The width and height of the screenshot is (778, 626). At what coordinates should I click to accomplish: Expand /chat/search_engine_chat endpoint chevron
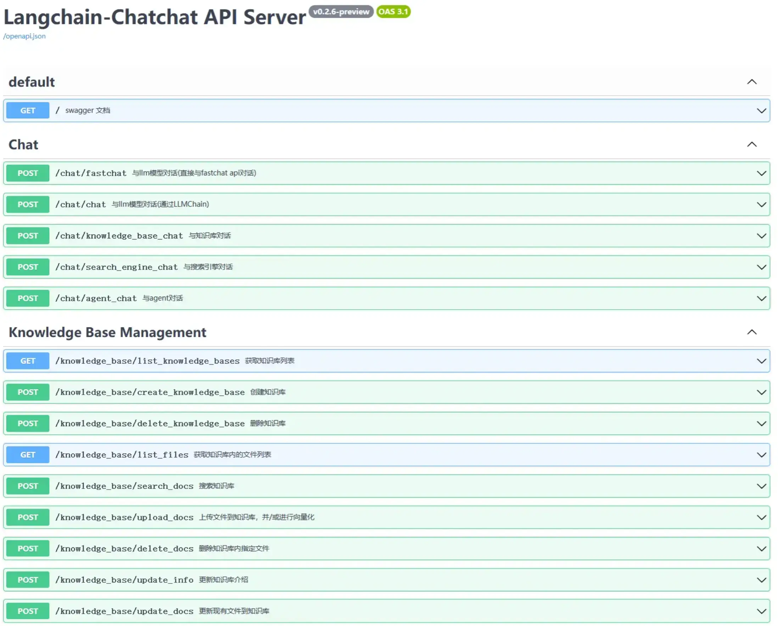[x=761, y=267]
